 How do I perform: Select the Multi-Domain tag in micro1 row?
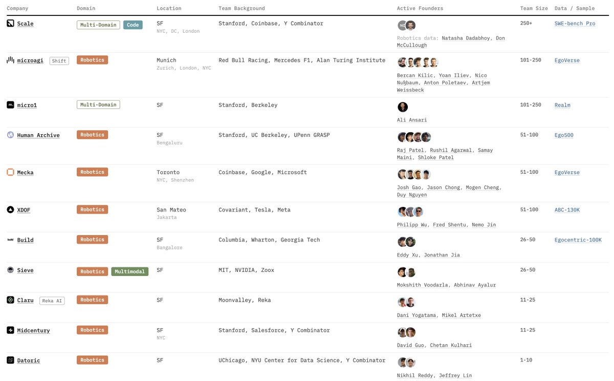click(98, 104)
